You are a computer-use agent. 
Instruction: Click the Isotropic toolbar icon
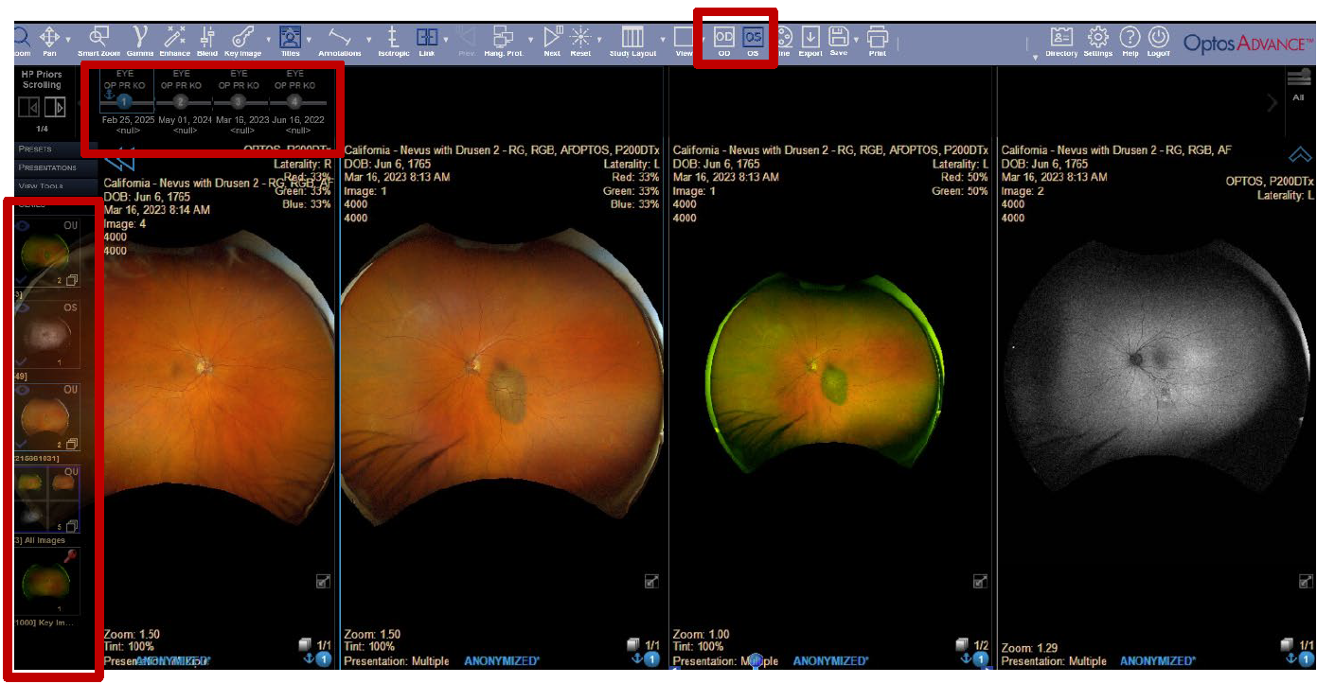click(x=392, y=37)
